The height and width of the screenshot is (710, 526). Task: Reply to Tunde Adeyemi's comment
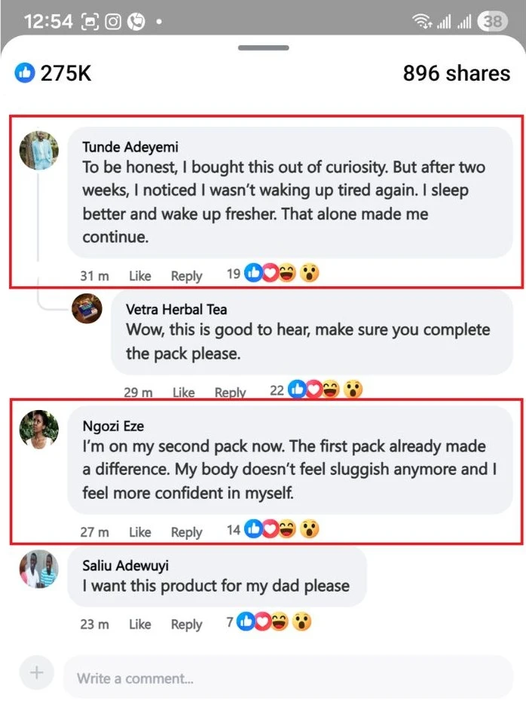point(186,276)
